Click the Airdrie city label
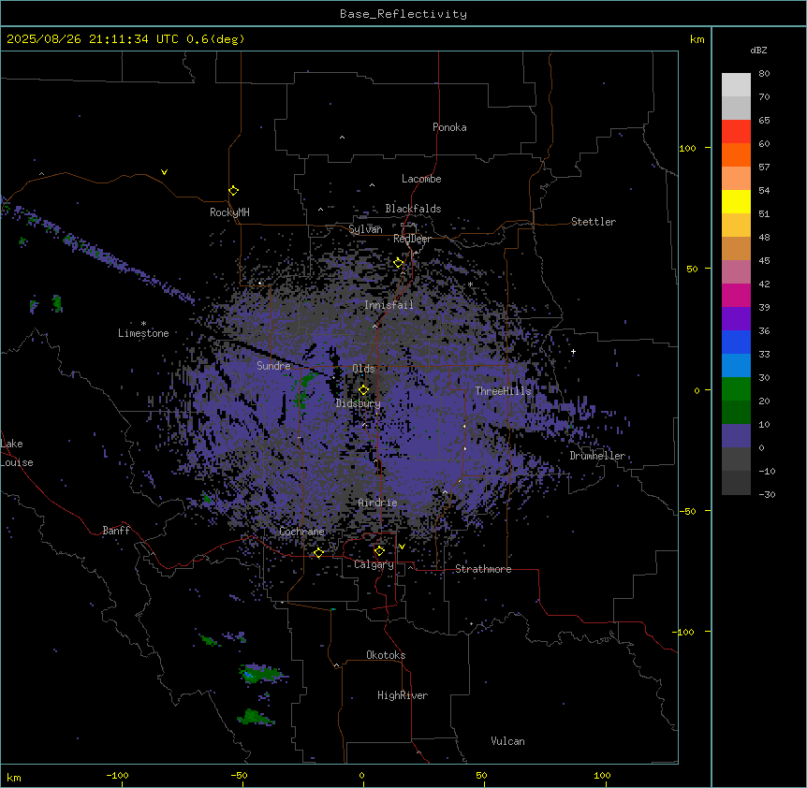Viewport: 807px width, 788px height. pyautogui.click(x=377, y=503)
